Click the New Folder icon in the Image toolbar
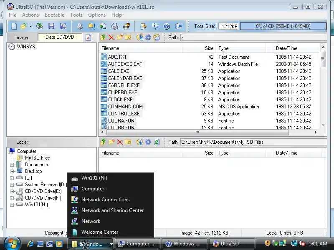 point(120,37)
